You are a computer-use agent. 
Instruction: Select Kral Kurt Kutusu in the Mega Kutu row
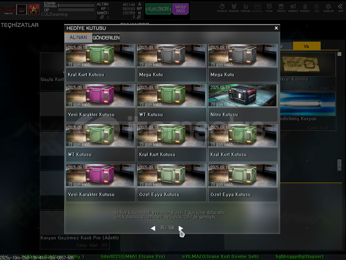pyautogui.click(x=100, y=63)
